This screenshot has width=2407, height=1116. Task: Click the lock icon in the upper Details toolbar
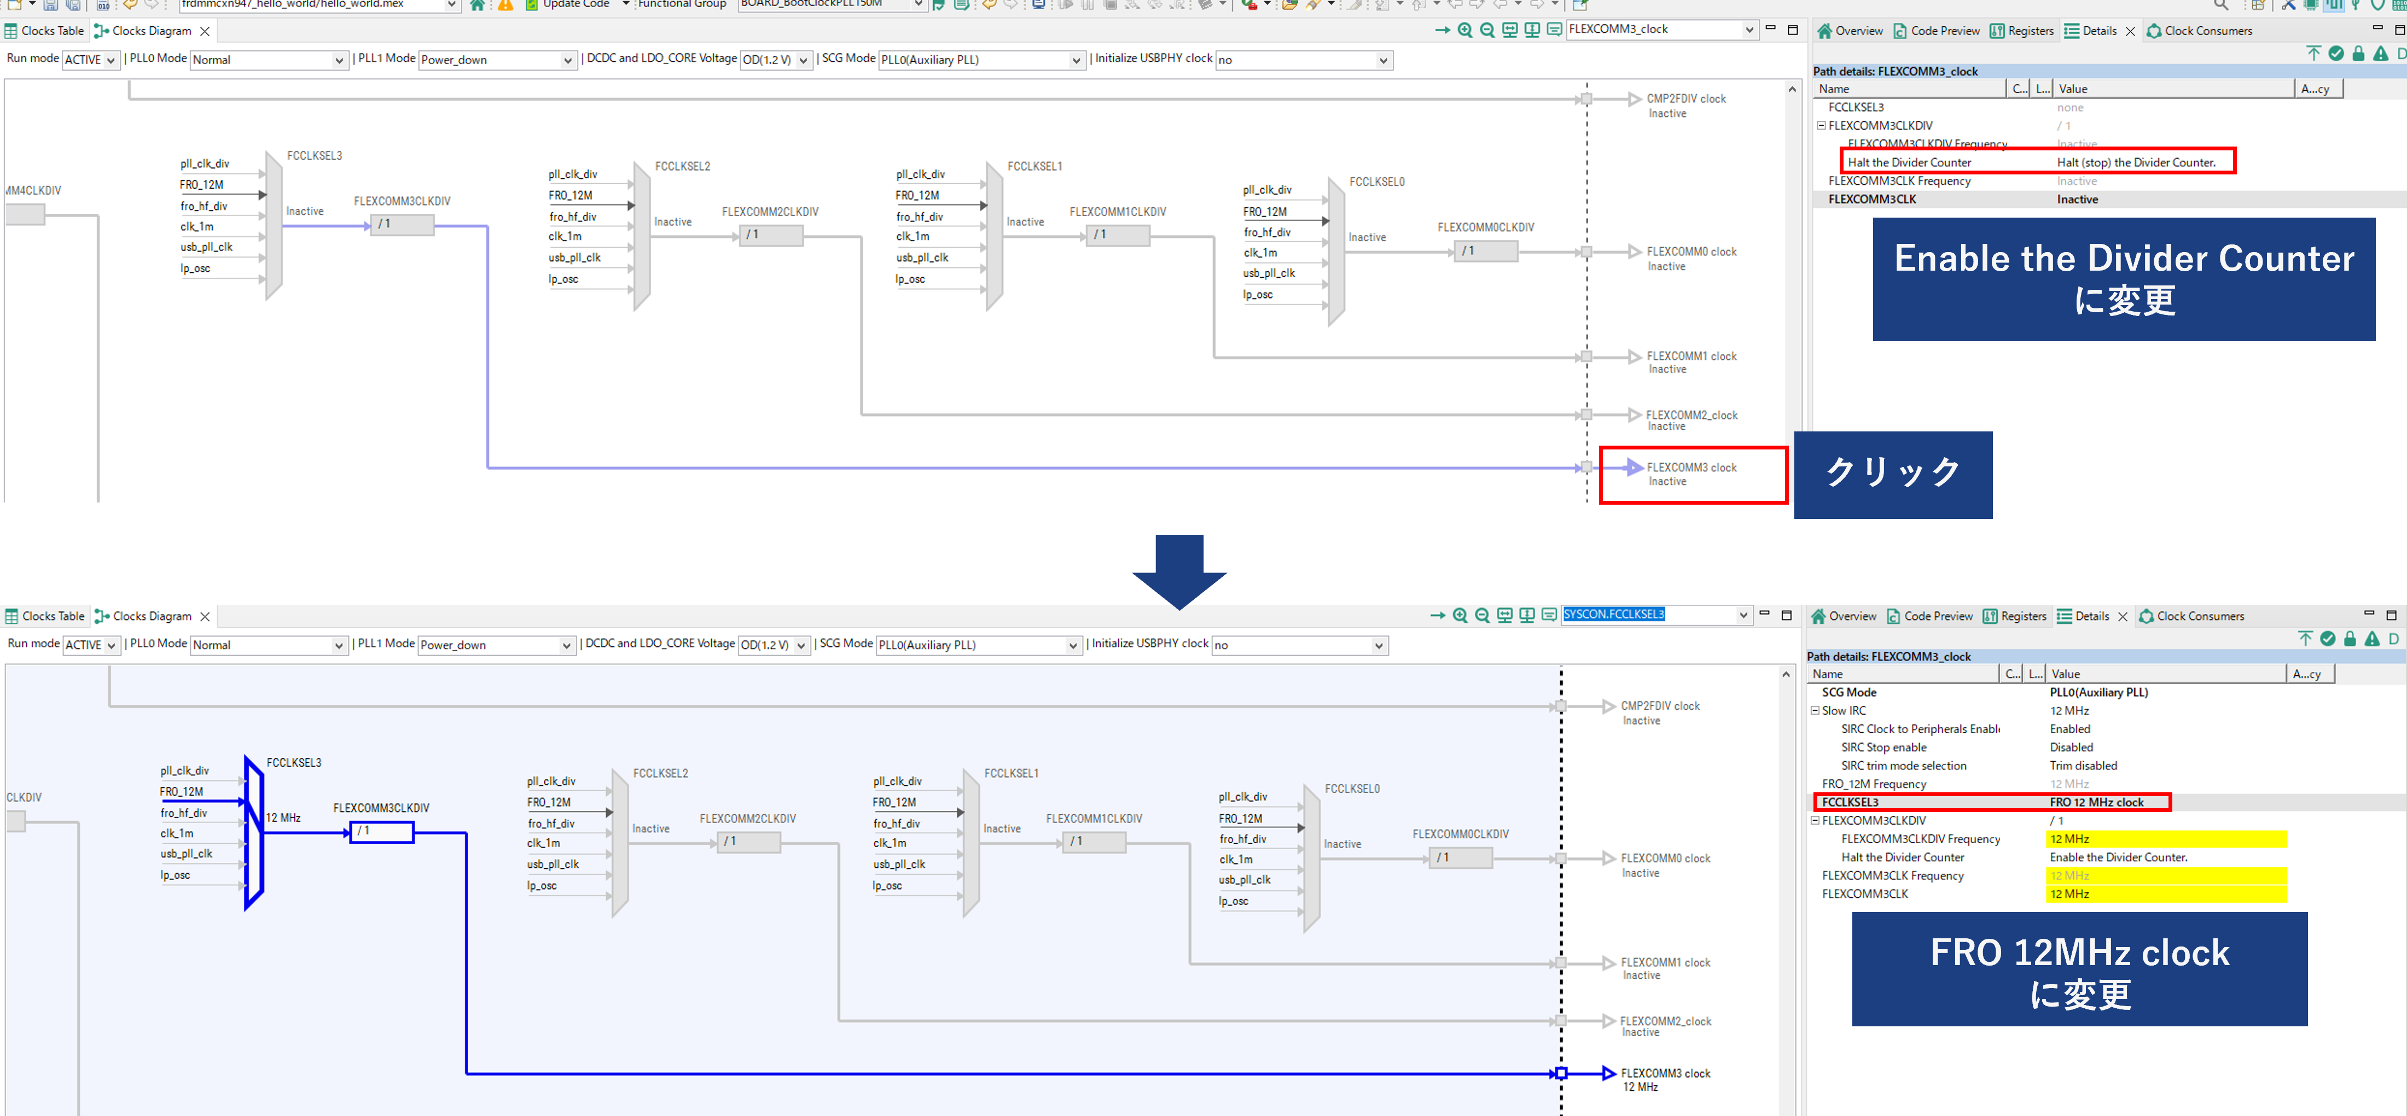click(2358, 54)
